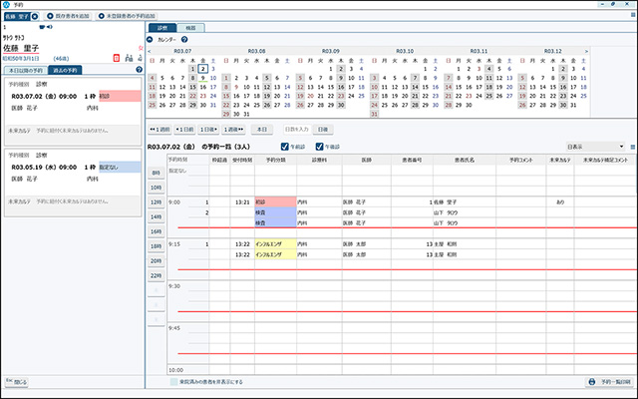
Task: Toggle 来院済みの患者を非表示にする checkbox
Action: tap(172, 382)
